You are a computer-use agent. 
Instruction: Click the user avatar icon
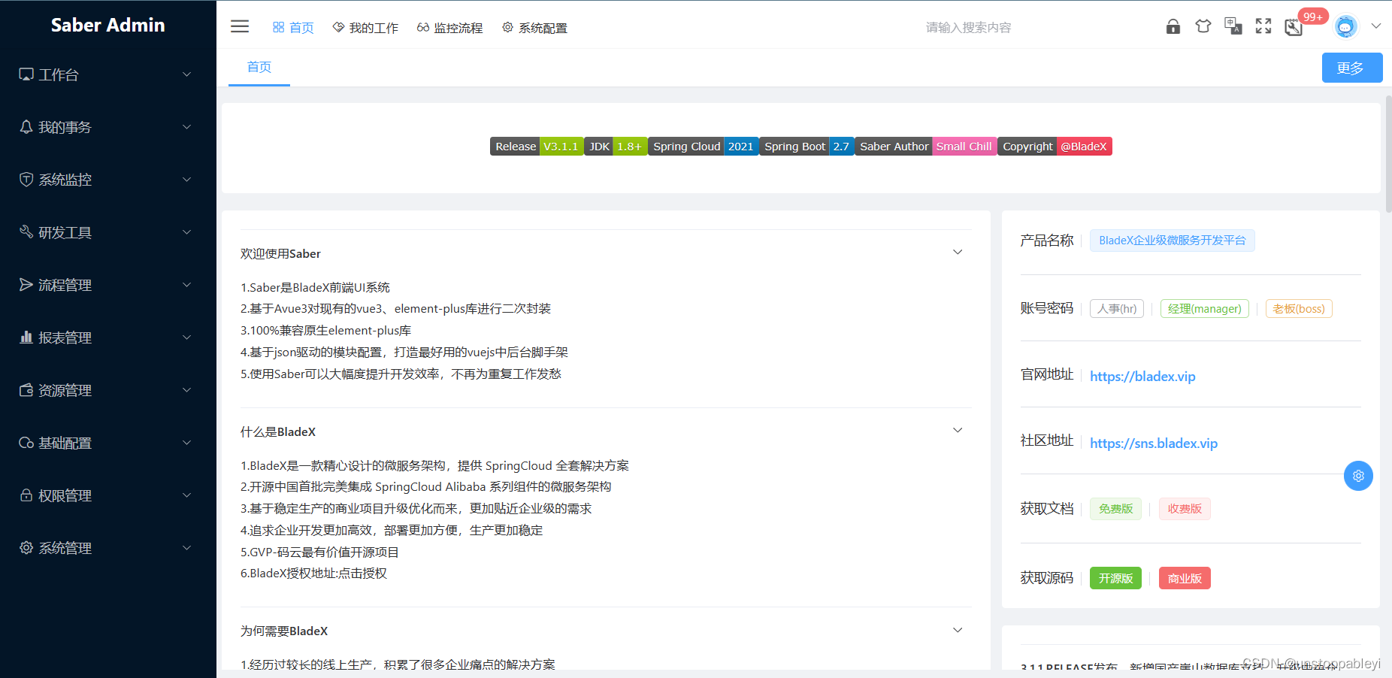[1345, 27]
